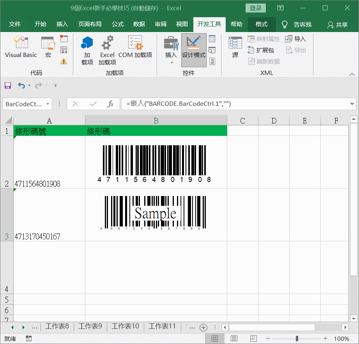Screen dimensions: 359x344
Task: Switch to Page Break Preview
Action: tap(253, 339)
